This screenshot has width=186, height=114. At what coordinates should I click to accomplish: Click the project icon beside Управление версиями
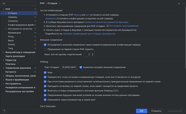point(35,68)
